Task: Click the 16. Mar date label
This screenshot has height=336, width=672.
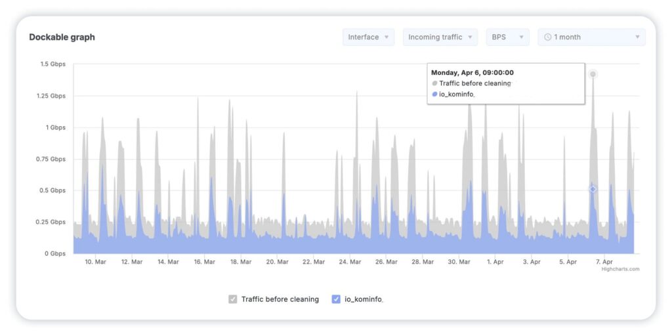Action: click(205, 262)
